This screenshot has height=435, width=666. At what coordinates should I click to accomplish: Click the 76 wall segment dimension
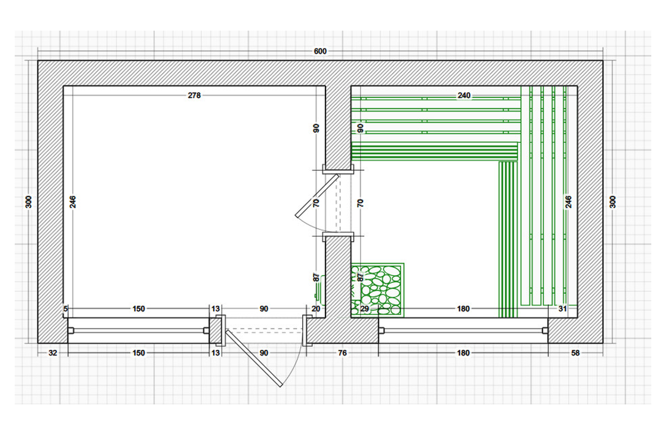tap(342, 353)
